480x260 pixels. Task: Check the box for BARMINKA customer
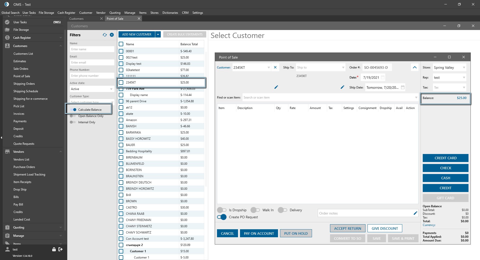coord(121,132)
